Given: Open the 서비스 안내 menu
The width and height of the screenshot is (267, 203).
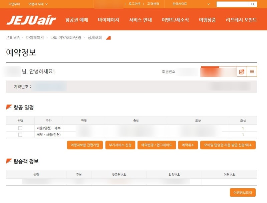Looking at the screenshot, I should (x=140, y=20).
